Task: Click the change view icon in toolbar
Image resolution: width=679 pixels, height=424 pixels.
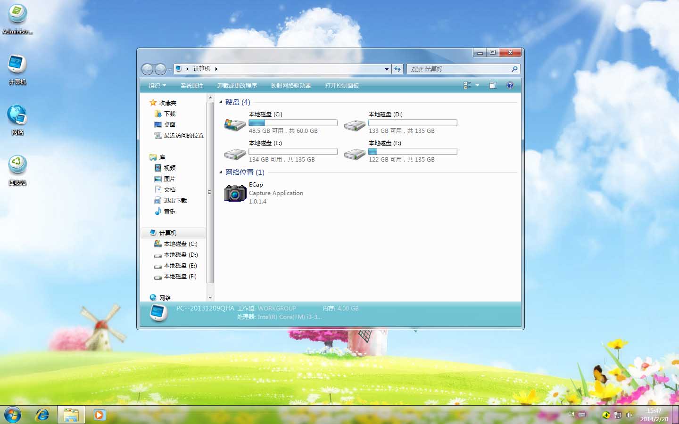Action: 467,85
